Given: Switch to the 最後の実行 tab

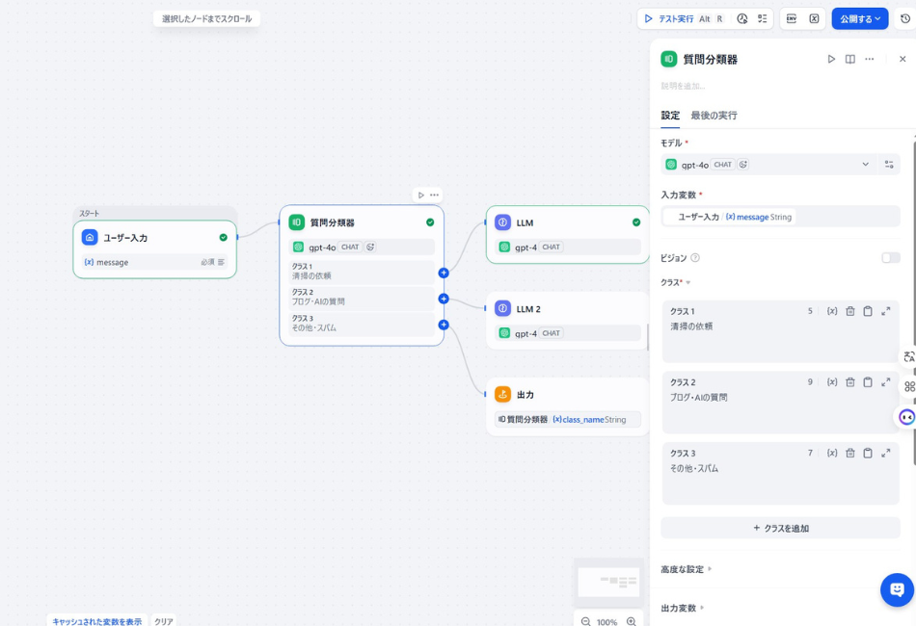Looking at the screenshot, I should pos(714,116).
